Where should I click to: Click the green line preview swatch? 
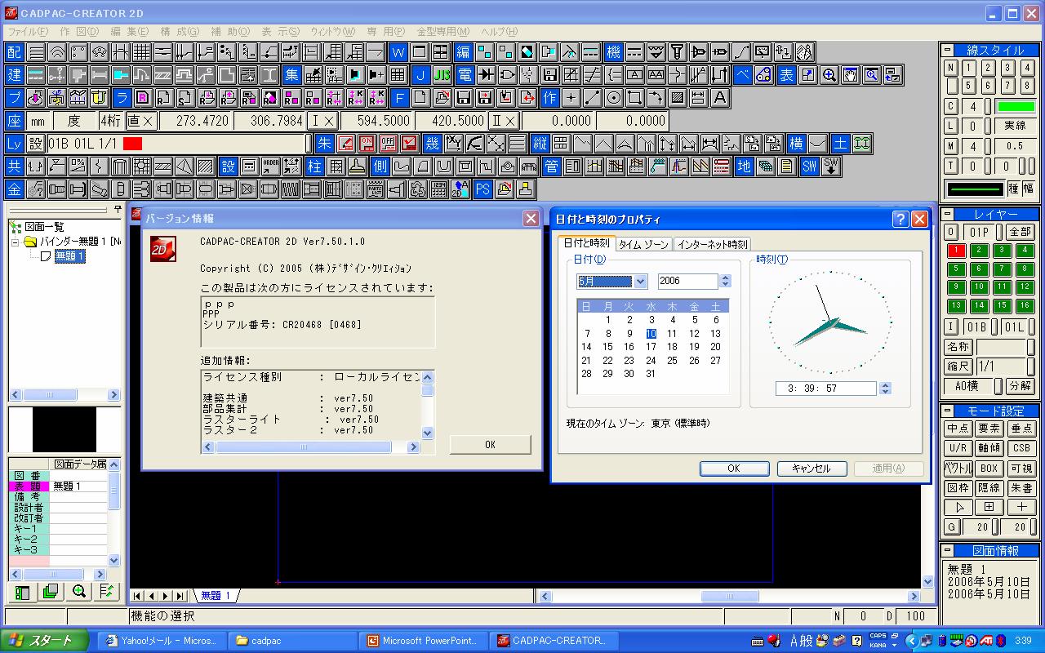tap(976, 189)
